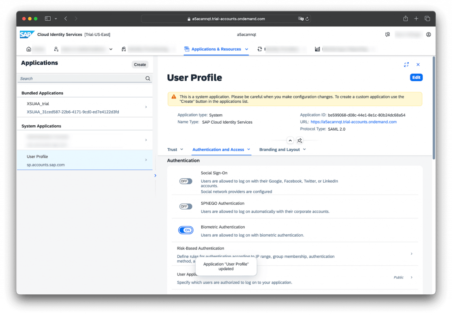Open XSUAA_trial row chevron
Viewport: 452px width, 316px height.
(146, 107)
